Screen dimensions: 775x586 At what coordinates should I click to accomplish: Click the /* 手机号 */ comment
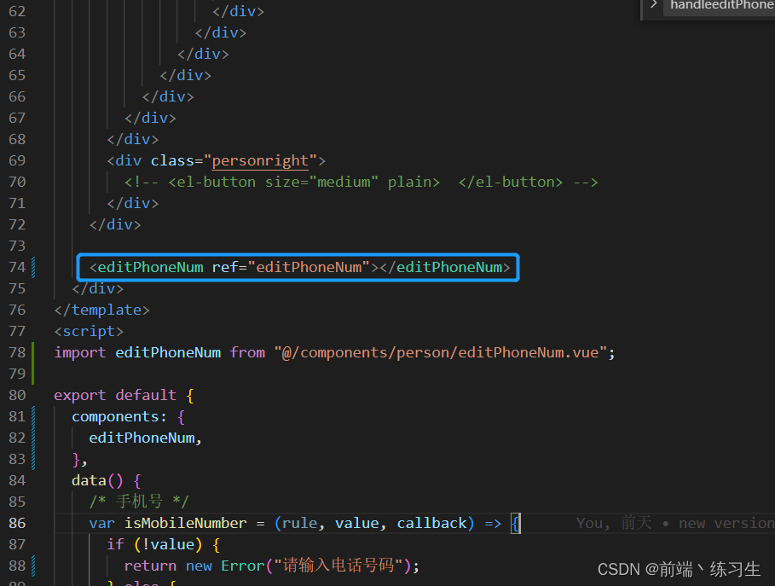(x=139, y=502)
